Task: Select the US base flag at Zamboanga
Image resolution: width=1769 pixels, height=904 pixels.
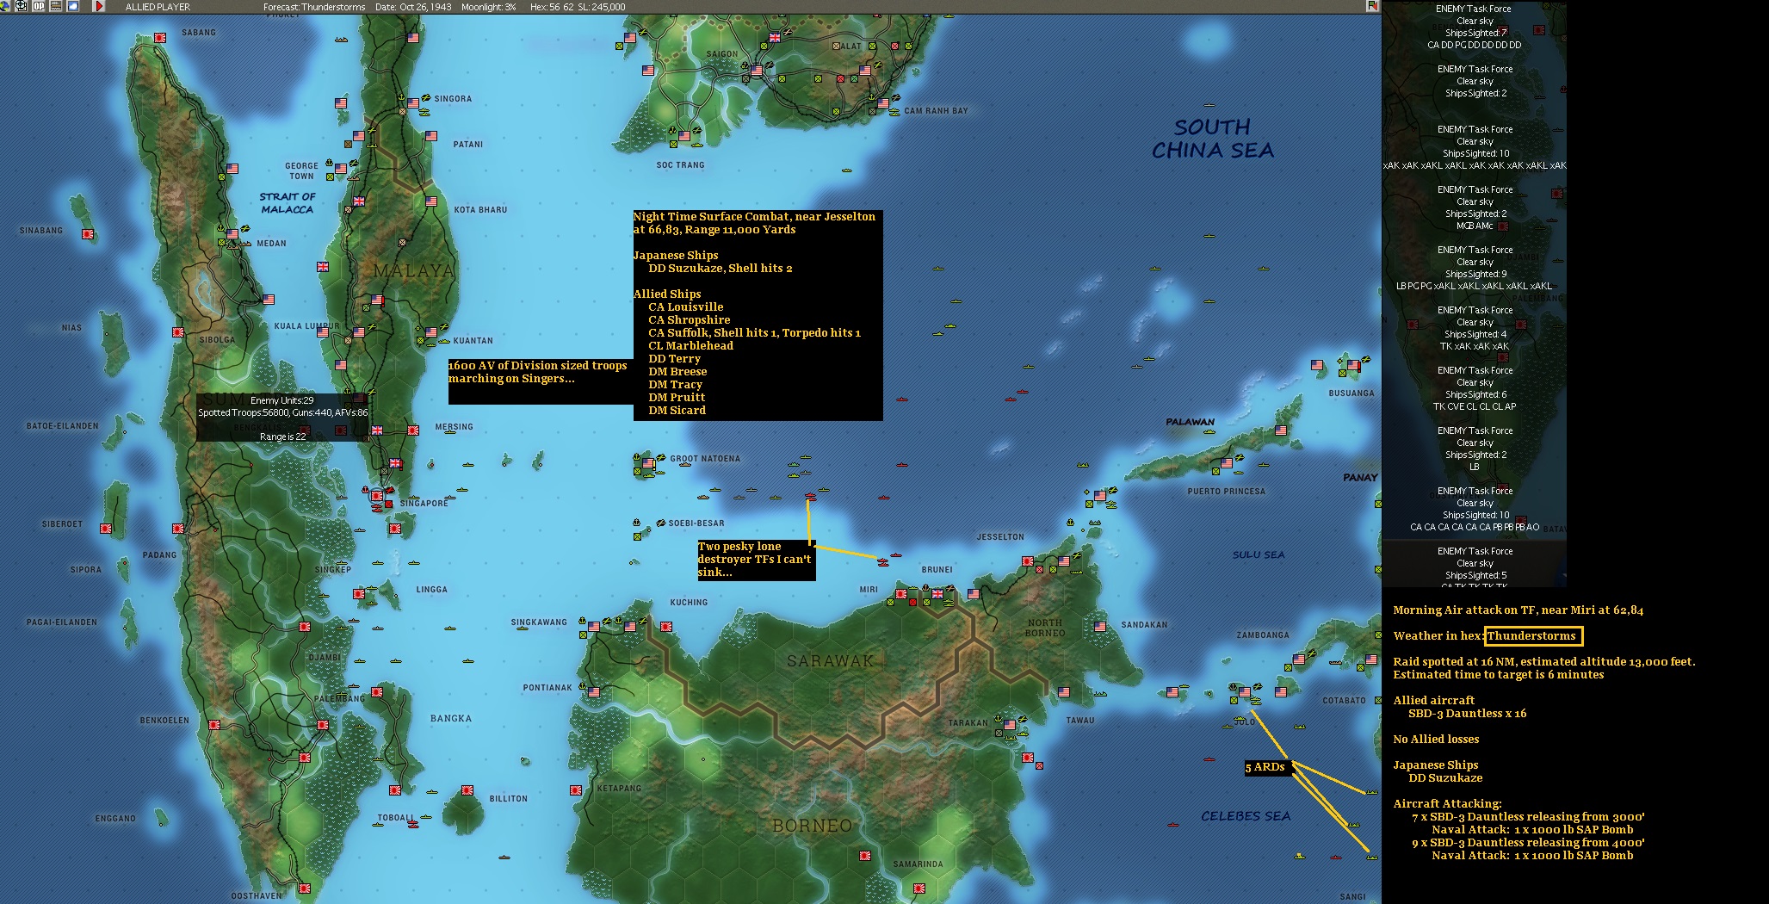Action: [x=1299, y=659]
